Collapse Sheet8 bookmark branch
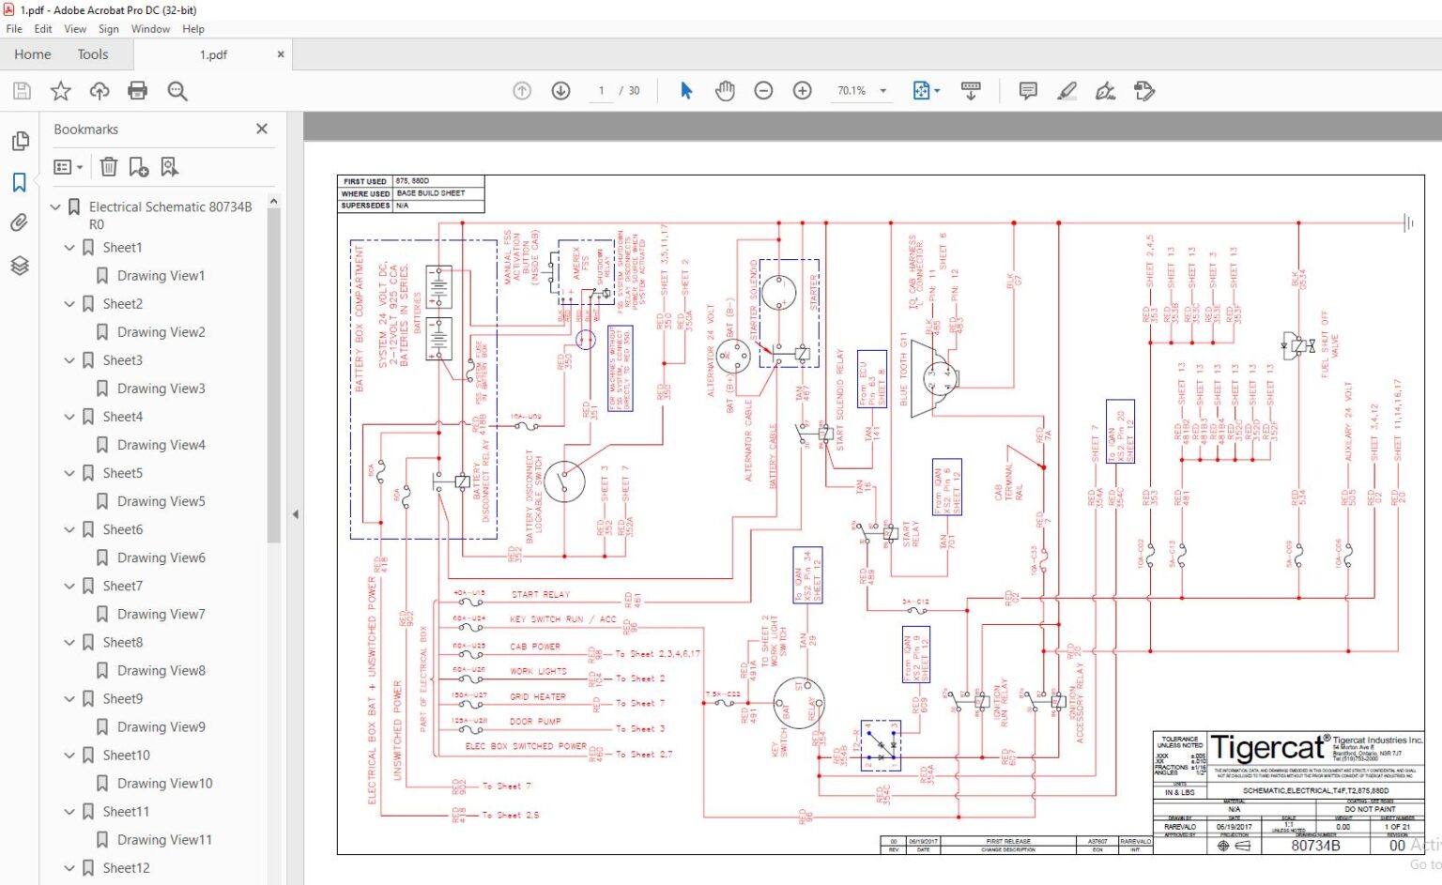Image resolution: width=1442 pixels, height=885 pixels. click(x=69, y=642)
